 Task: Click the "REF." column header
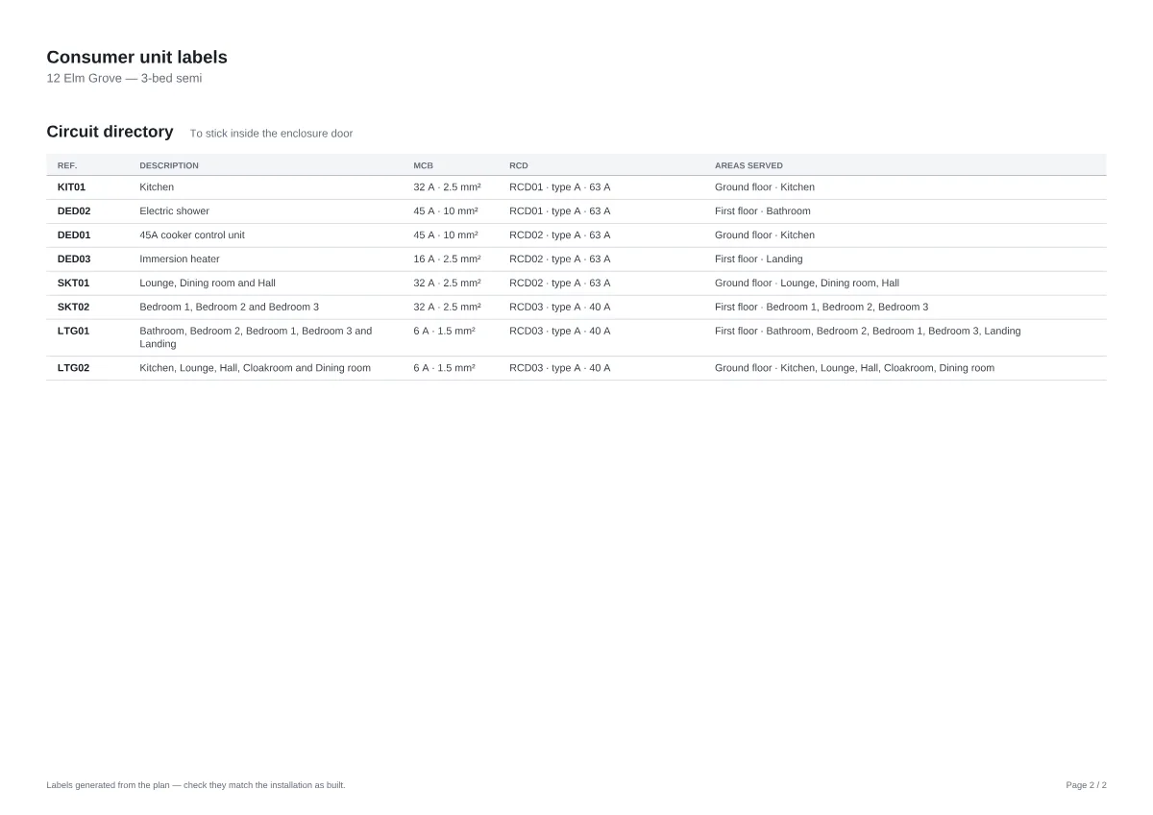(x=67, y=165)
